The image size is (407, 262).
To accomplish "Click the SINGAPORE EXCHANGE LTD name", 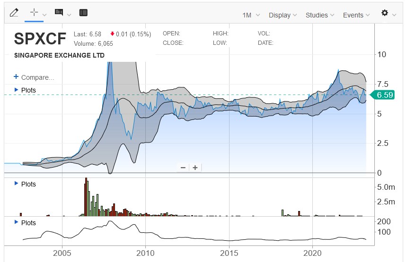I will tap(59, 55).
